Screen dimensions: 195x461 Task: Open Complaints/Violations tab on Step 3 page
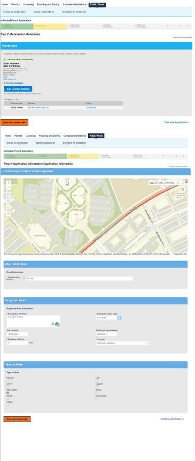coord(75,136)
